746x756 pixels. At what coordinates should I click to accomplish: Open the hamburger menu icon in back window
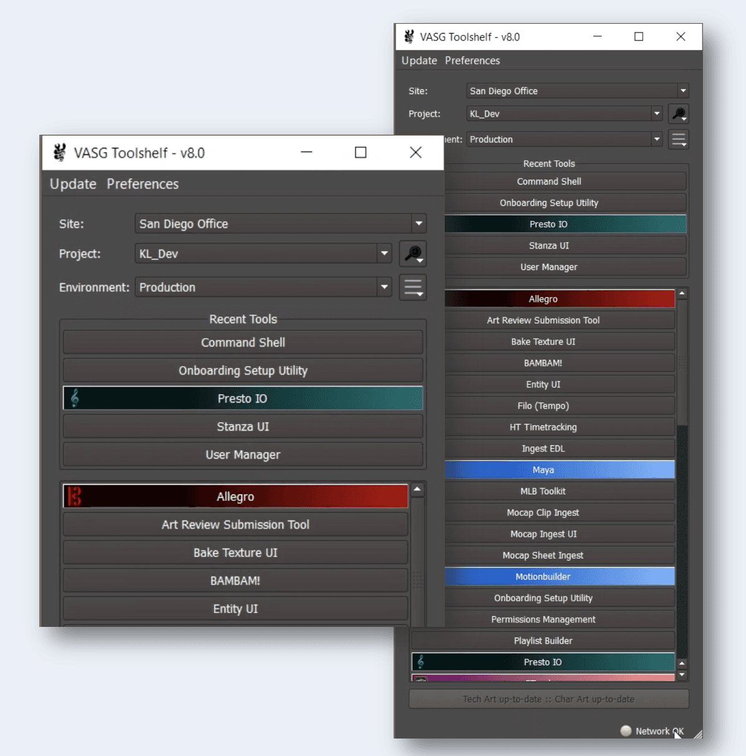coord(679,139)
